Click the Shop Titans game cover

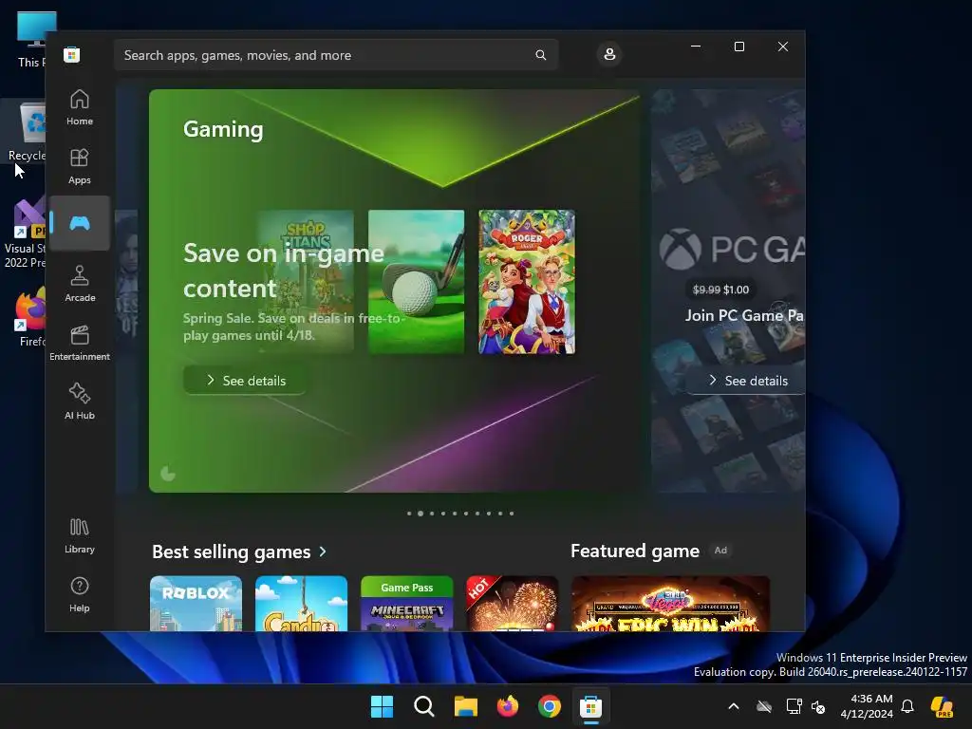pos(306,282)
